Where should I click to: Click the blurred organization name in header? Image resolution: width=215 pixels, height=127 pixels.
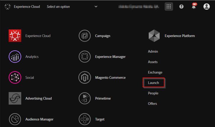[139, 6]
